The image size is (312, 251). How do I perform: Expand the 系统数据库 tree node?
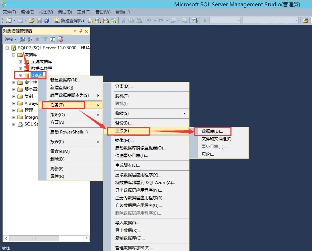point(20,62)
